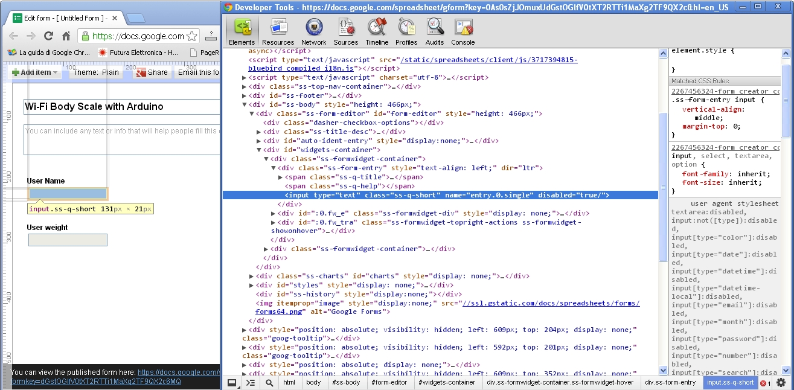Open first 2267456324-form_creator stylesheet link
Screen dimensions: 794x390
pyautogui.click(x=725, y=91)
